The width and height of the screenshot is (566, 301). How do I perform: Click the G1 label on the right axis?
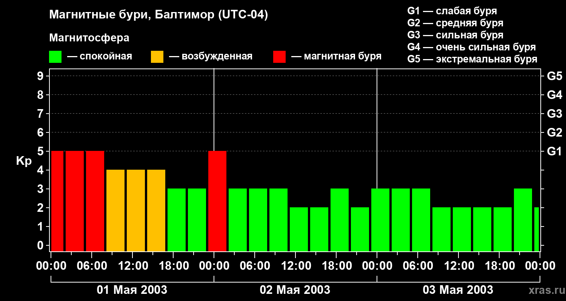554,152
